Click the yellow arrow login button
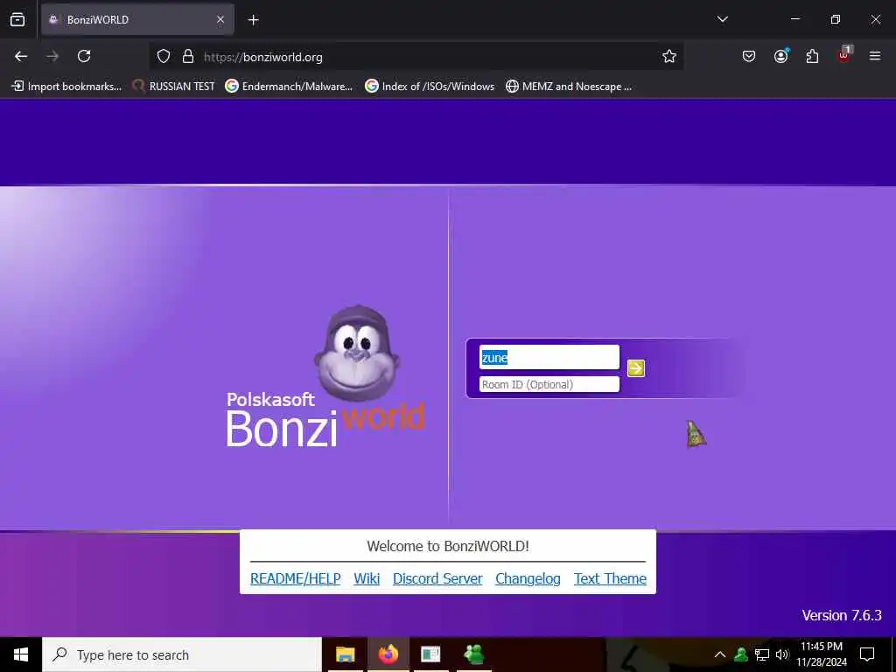This screenshot has height=672, width=896. coord(636,368)
